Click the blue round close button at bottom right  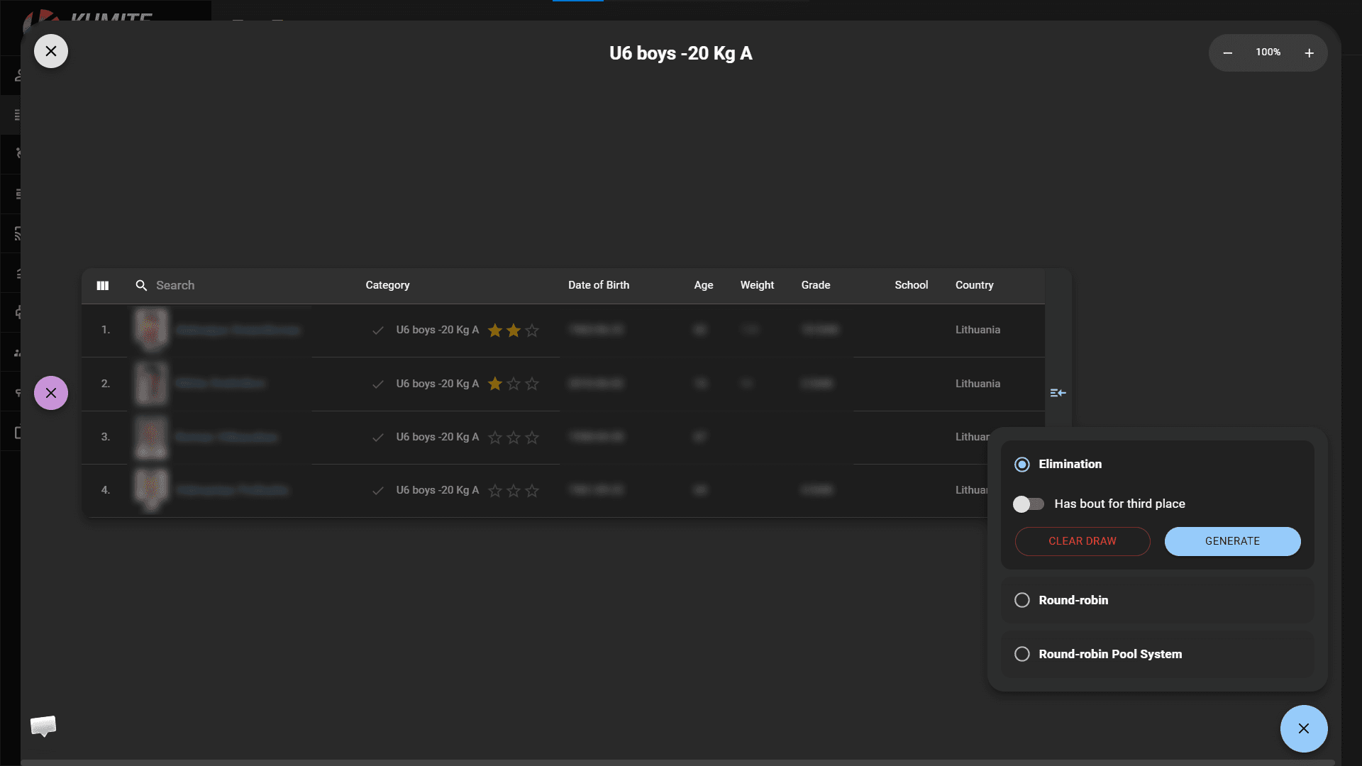(1303, 728)
